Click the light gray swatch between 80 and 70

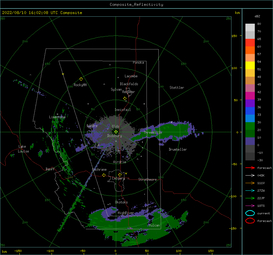coord(250,28)
